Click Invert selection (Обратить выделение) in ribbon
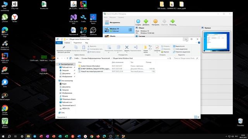 (x=182, y=52)
